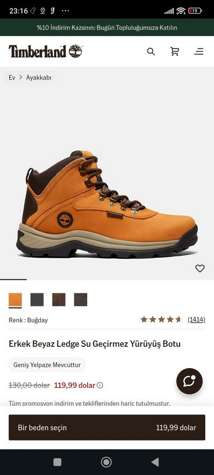Tap the Android back arrow

155,462
